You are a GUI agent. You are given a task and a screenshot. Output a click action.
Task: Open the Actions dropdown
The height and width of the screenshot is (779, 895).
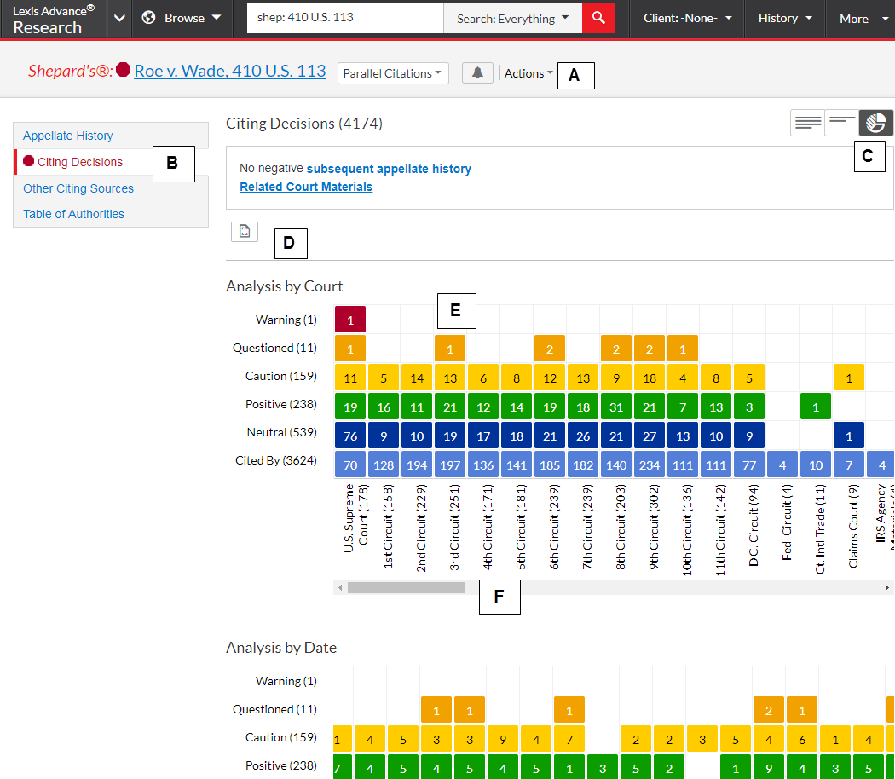click(x=528, y=73)
